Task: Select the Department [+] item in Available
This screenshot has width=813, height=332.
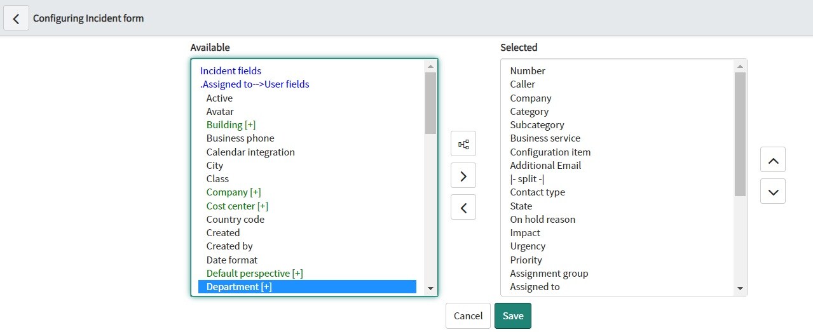Action: 307,287
